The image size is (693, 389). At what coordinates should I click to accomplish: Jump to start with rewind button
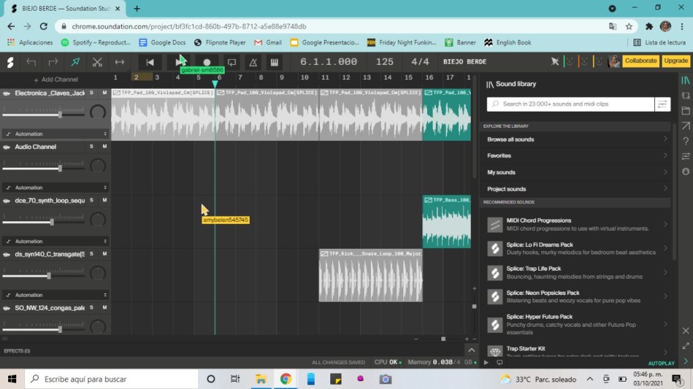(x=150, y=62)
